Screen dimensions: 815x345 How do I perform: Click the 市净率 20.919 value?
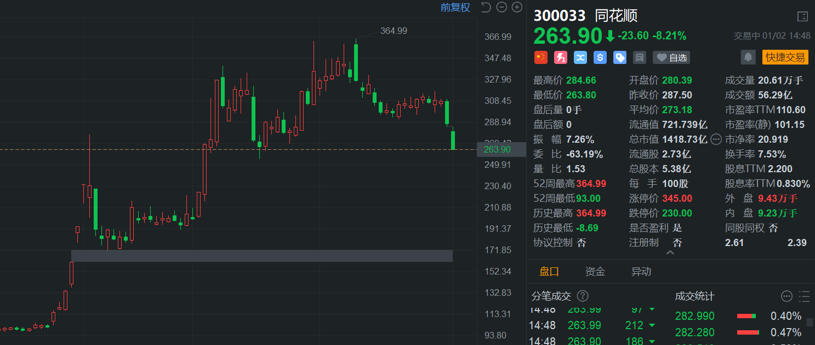click(x=773, y=139)
